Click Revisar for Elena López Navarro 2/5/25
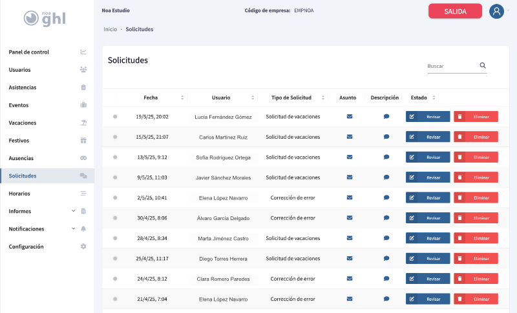 click(x=428, y=197)
